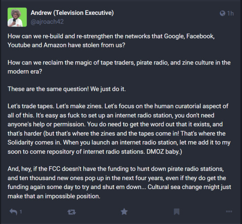The height and width of the screenshot is (224, 242).
Task: Bookmark this post
Action: coord(177,211)
